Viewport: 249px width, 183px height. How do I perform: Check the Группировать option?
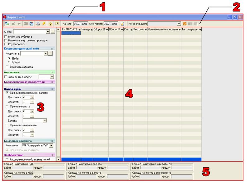pyautogui.click(x=6, y=44)
